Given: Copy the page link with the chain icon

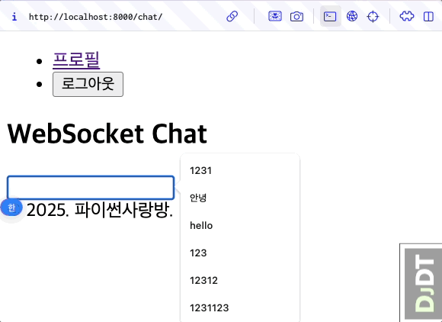Looking at the screenshot, I should pyautogui.click(x=232, y=17).
